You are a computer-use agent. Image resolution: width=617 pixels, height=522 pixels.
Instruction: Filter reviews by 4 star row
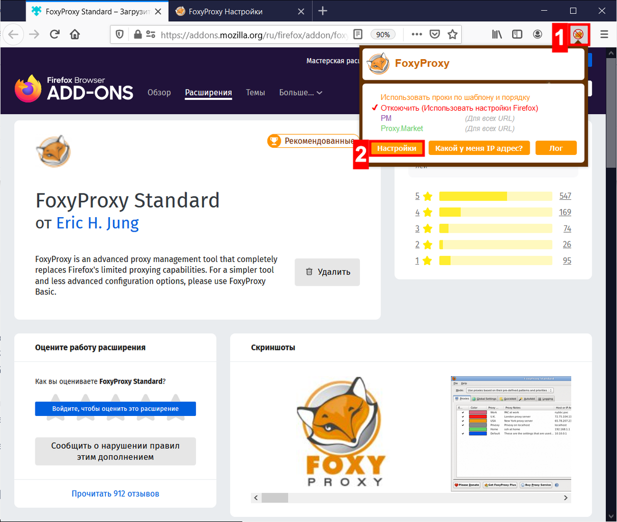coord(493,212)
